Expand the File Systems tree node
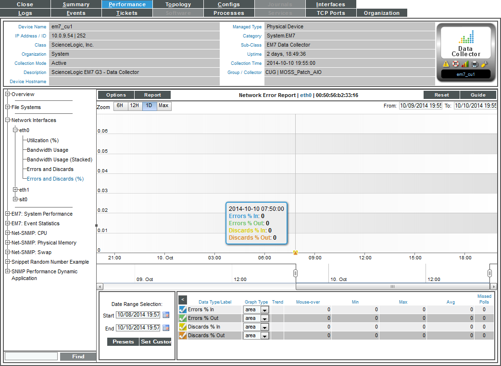501x366 pixels. pos(8,107)
